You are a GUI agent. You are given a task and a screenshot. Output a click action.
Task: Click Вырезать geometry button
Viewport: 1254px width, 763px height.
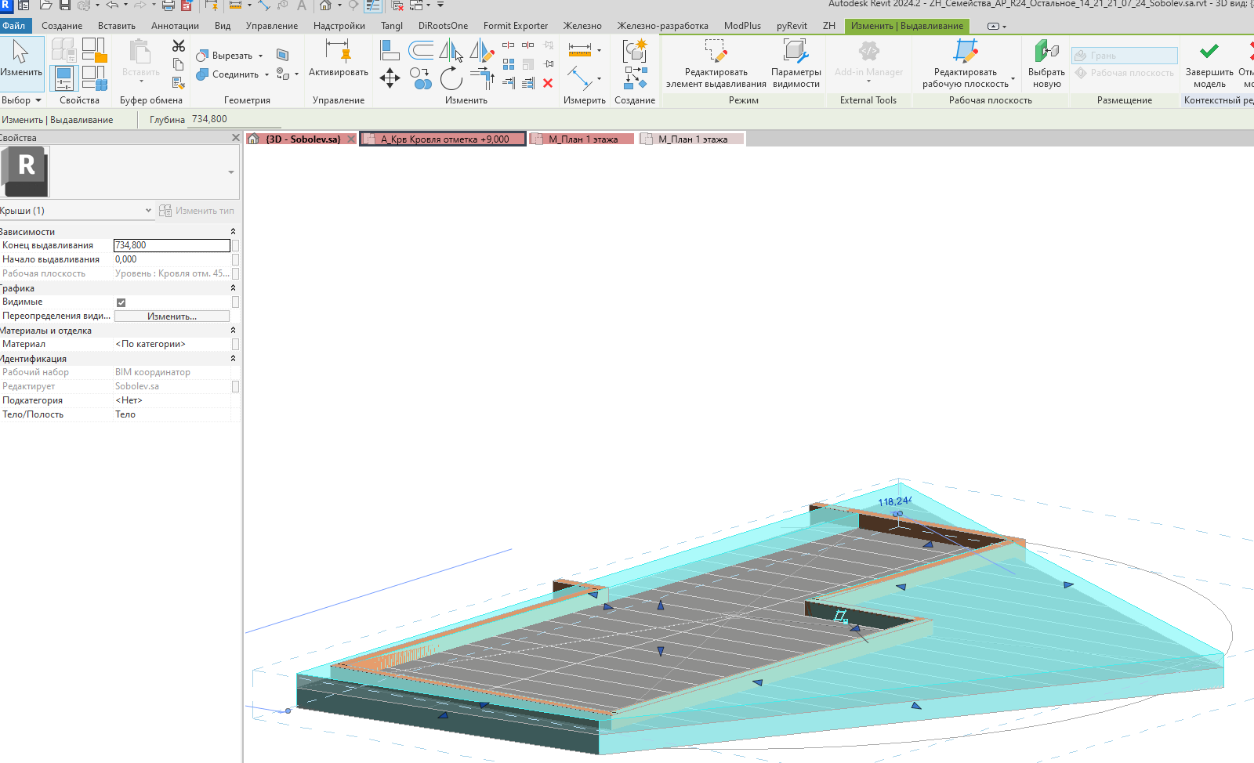click(225, 56)
